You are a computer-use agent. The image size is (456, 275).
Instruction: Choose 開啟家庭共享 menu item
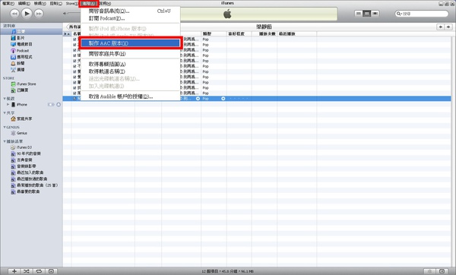130,54
